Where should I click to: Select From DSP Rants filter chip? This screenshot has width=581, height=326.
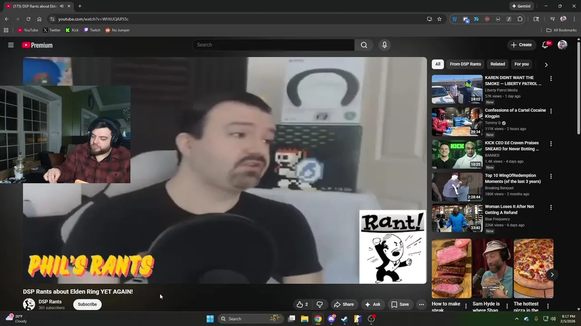[x=465, y=64]
